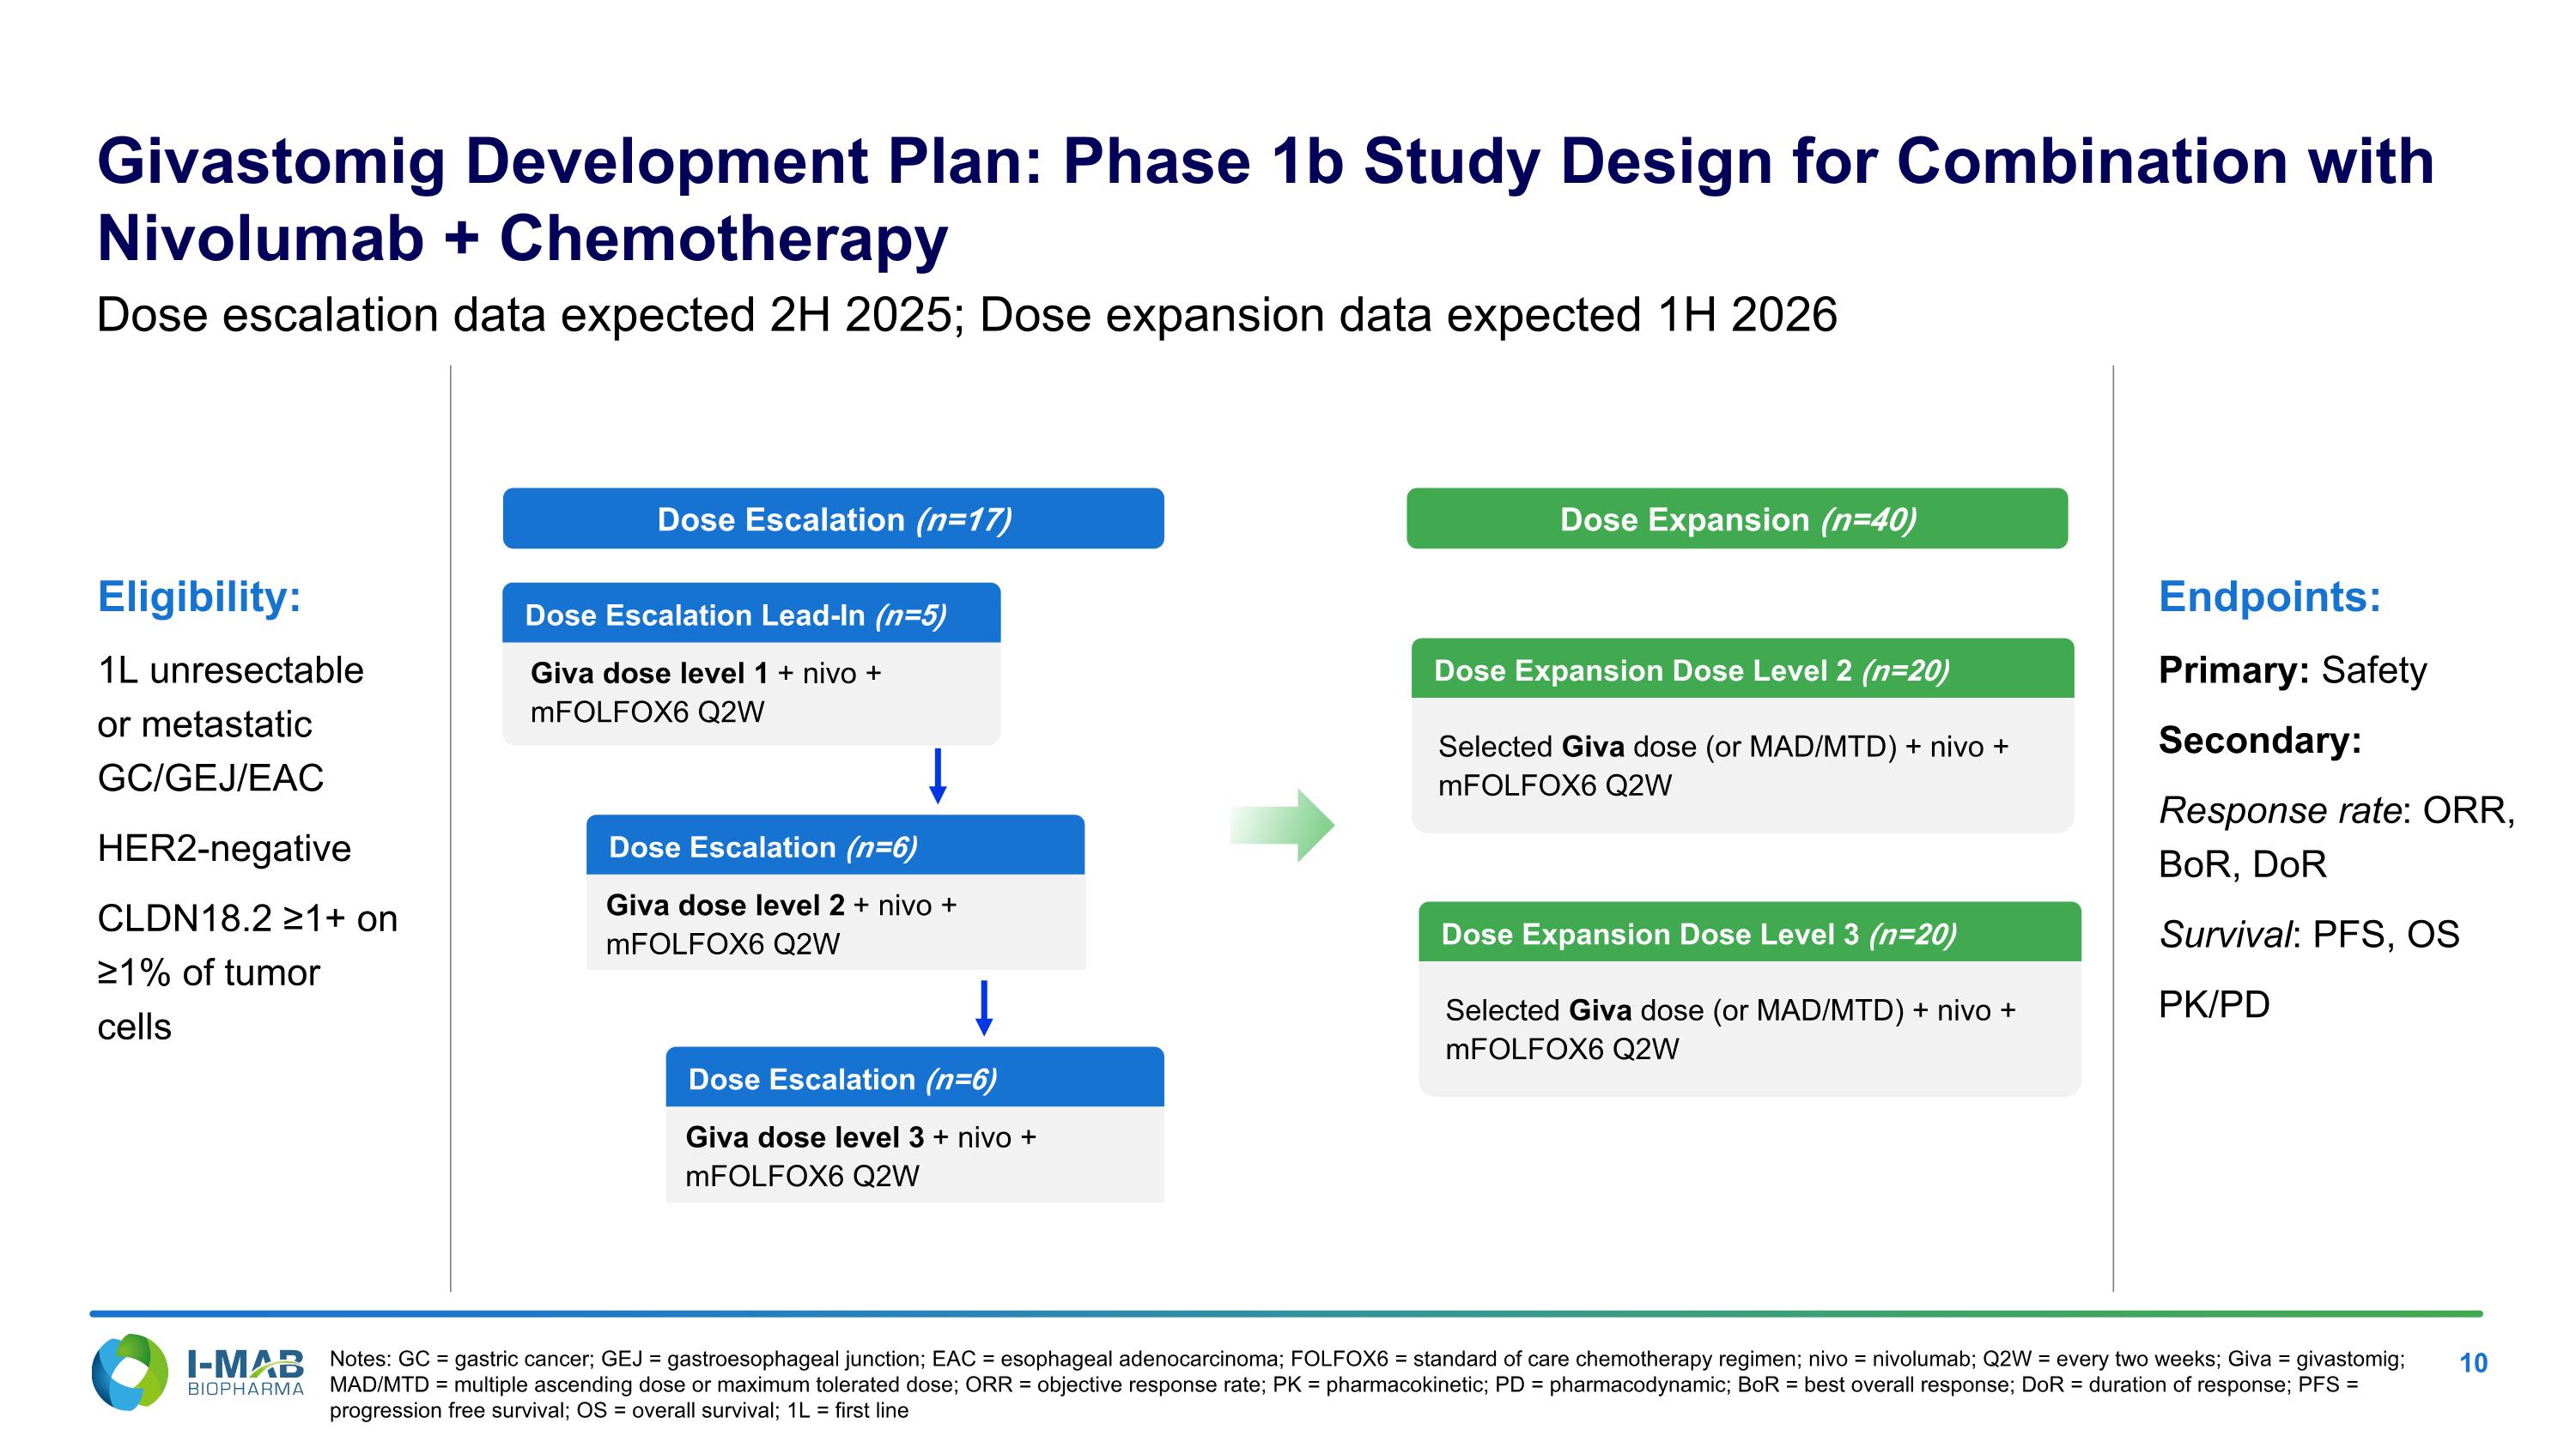This screenshot has height=1448, width=2576.
Task: Click the dose escalation data subtitle
Action: coord(966,316)
